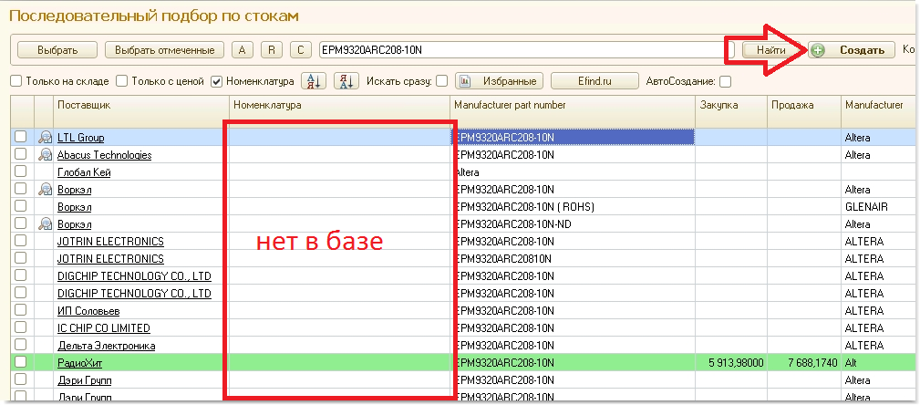Viewport: 920px width, 405px height.
Task: Click the sort ascending icon
Action: pos(313,81)
